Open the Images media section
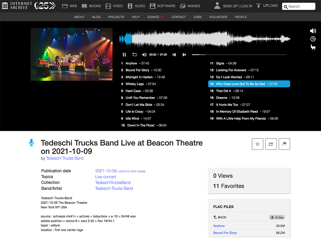321x238 pixels. (190, 6)
